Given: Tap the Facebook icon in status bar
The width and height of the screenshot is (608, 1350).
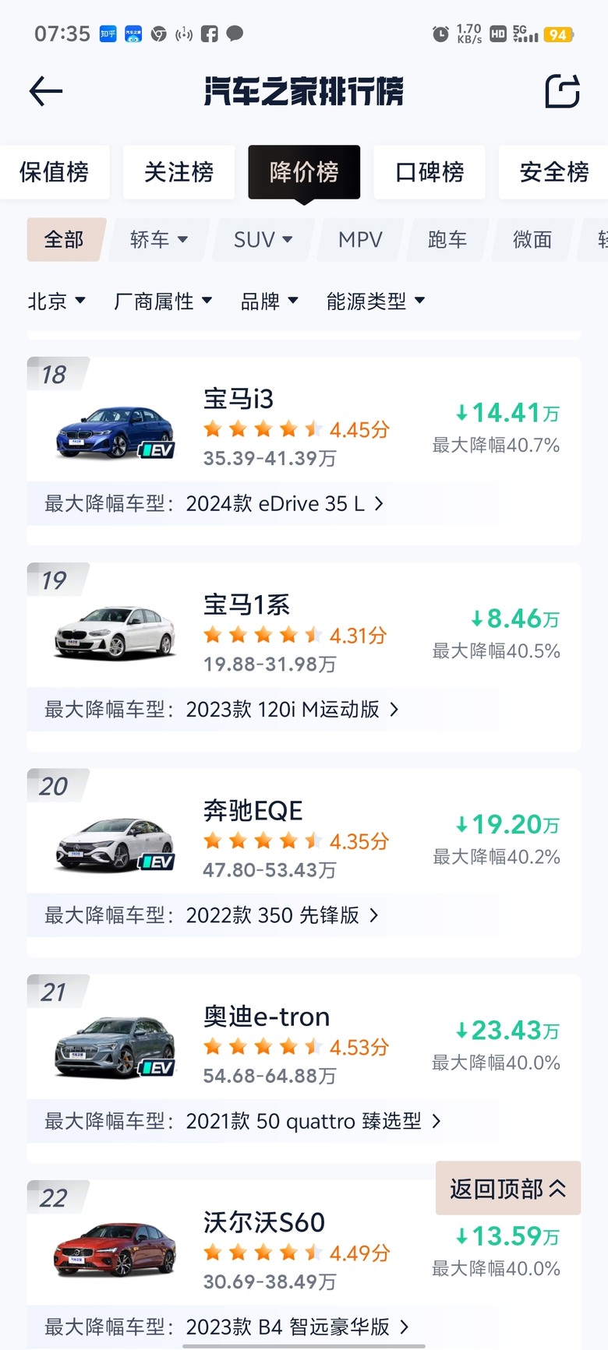Looking at the screenshot, I should coord(209,33).
